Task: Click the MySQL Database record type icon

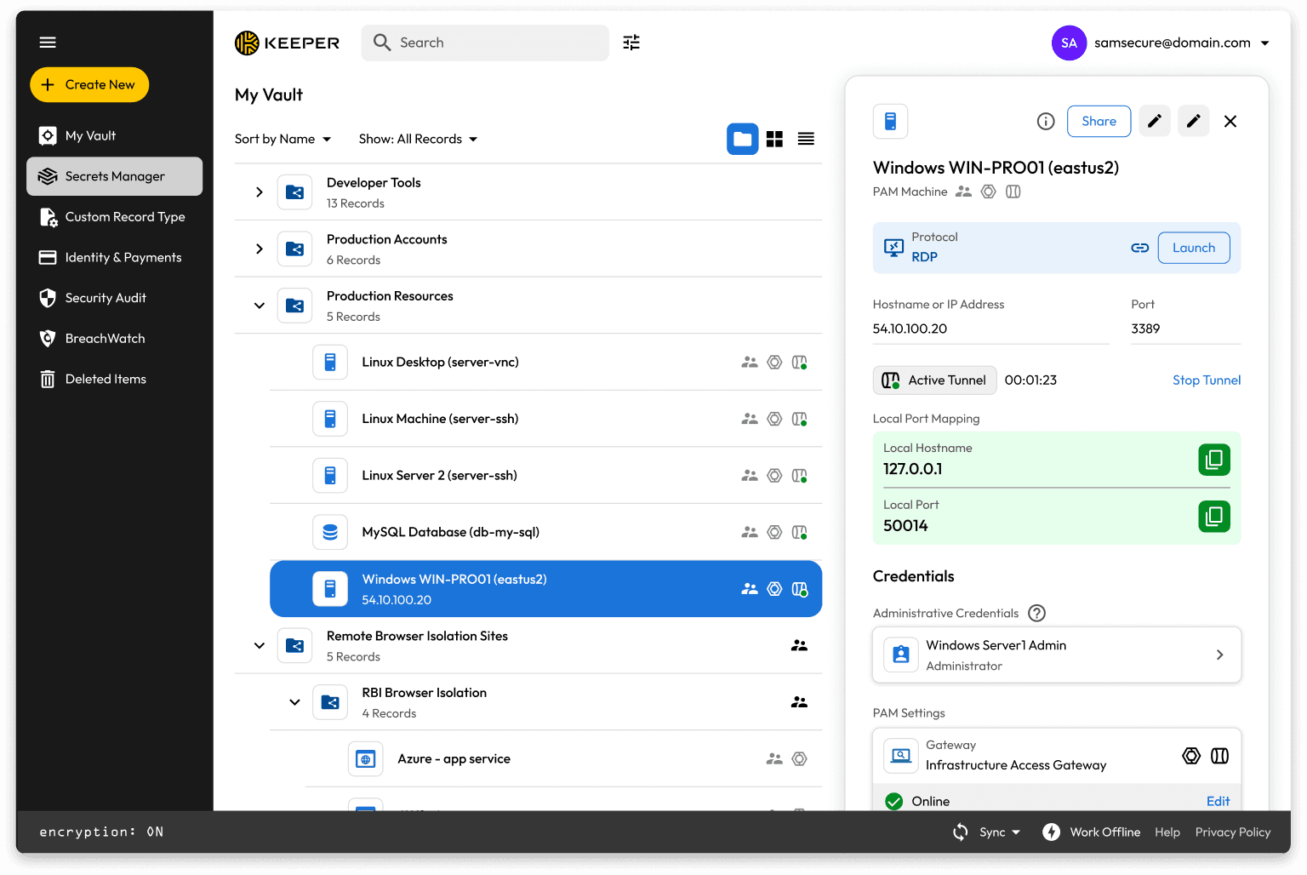Action: point(330,532)
